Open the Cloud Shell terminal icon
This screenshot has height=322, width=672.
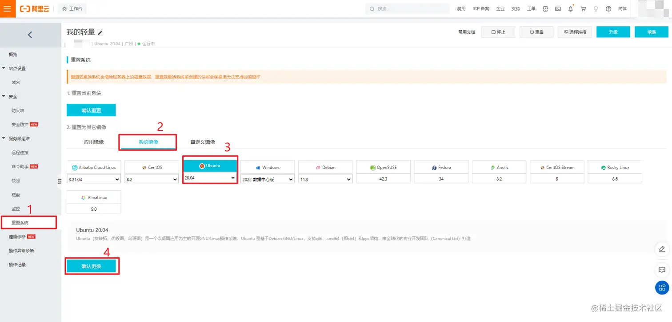point(558,9)
